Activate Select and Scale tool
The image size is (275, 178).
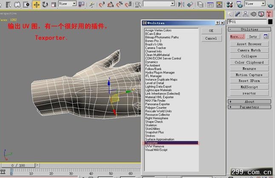point(54,4)
